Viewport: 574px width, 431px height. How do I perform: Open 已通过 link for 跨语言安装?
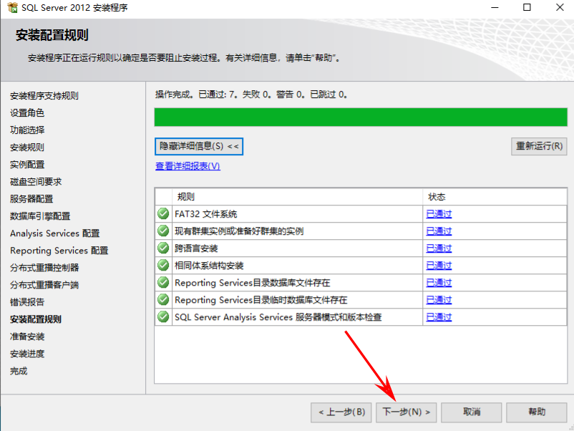(x=439, y=248)
